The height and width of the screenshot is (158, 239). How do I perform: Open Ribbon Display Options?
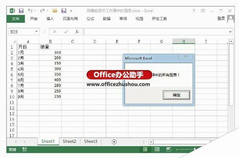tap(203, 11)
